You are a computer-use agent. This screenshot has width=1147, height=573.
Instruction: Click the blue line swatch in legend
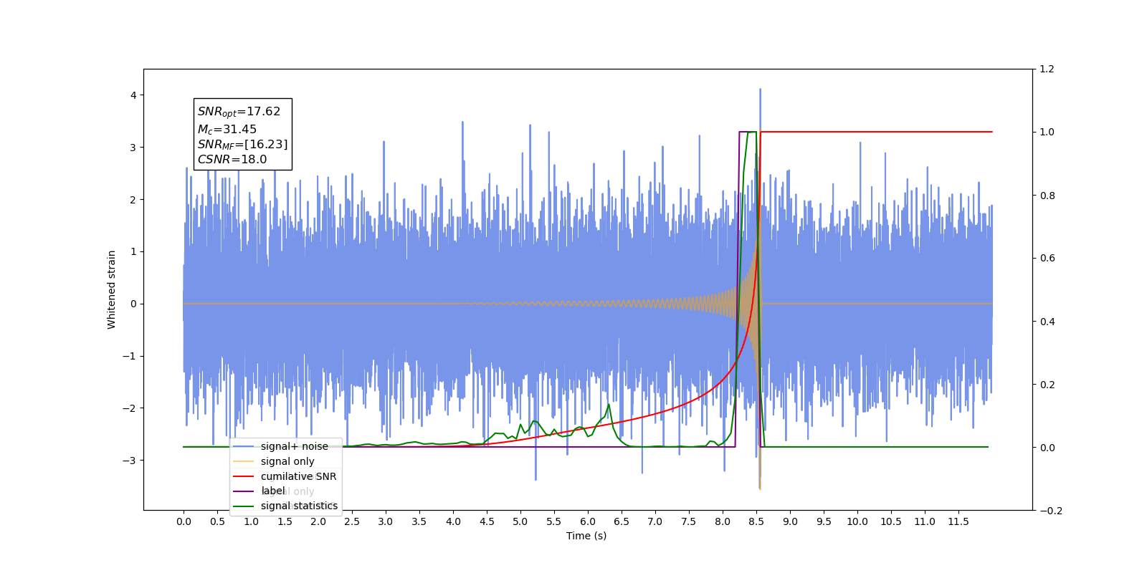244,446
